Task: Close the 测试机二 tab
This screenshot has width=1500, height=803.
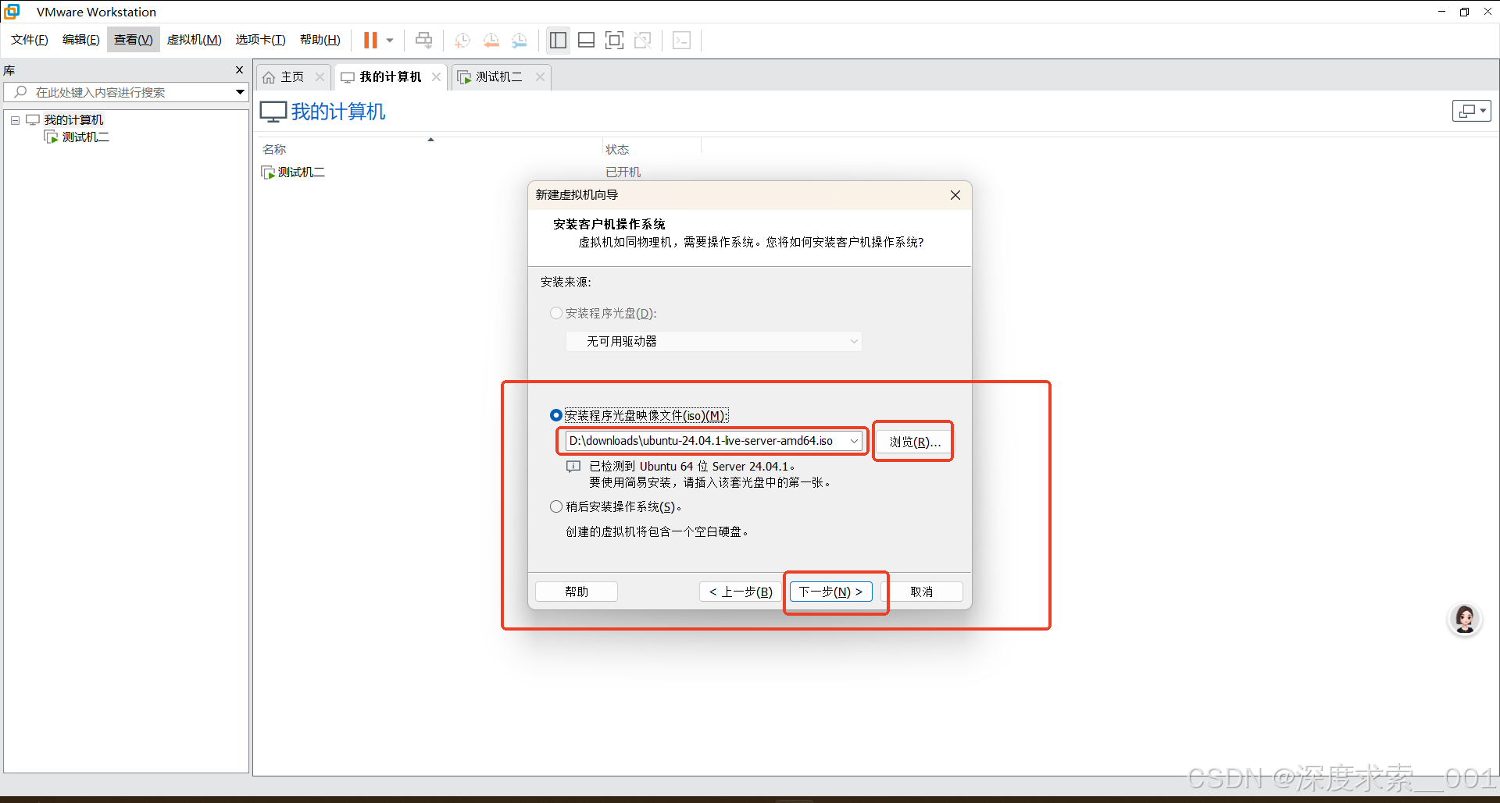Action: pyautogui.click(x=540, y=76)
